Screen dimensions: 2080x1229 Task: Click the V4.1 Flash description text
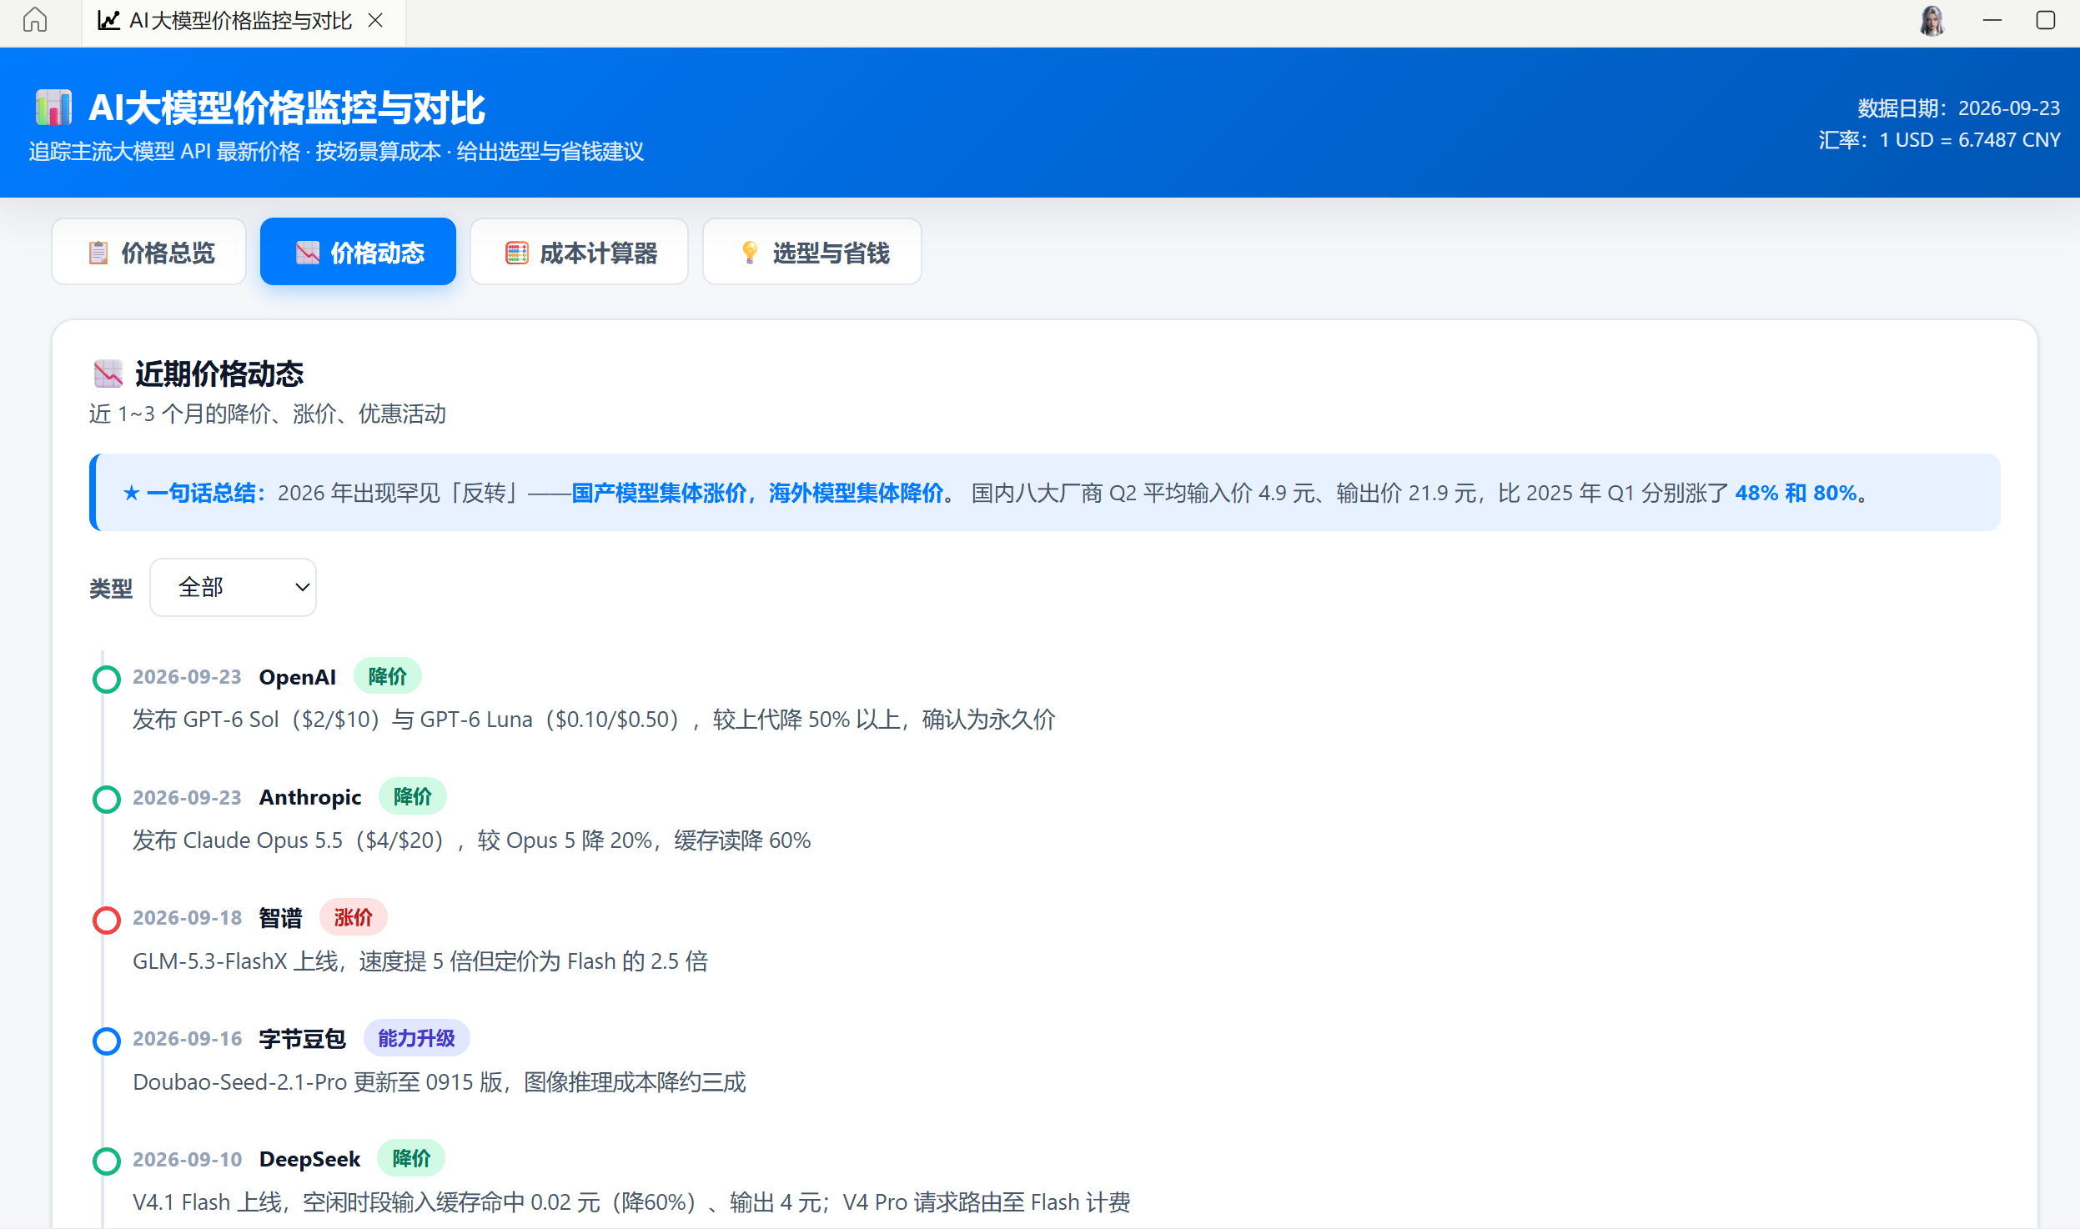pos(631,1202)
